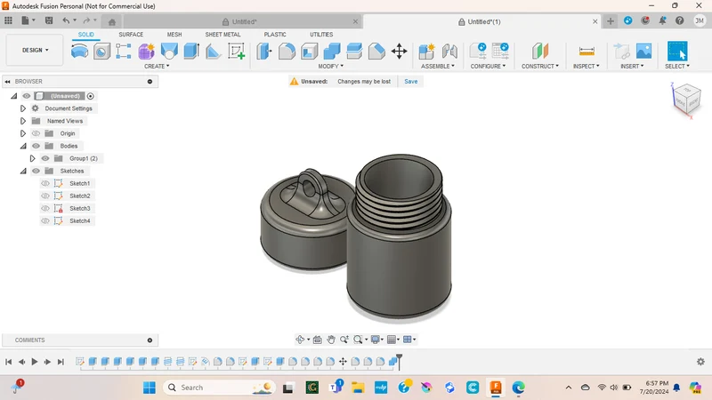Open the MODIFY menu label
Image resolution: width=712 pixels, height=400 pixels.
pos(330,66)
